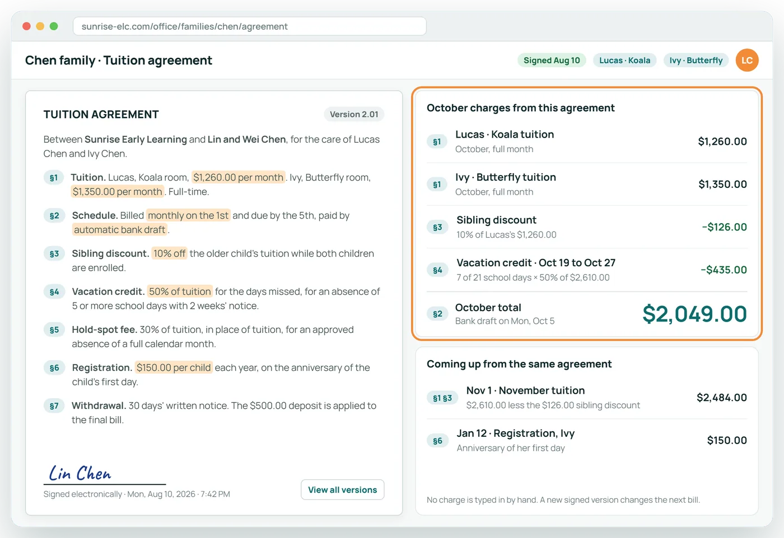
Task: Select the §3 badge next to the 'Sibling discount.' clause
Action: (x=54, y=254)
